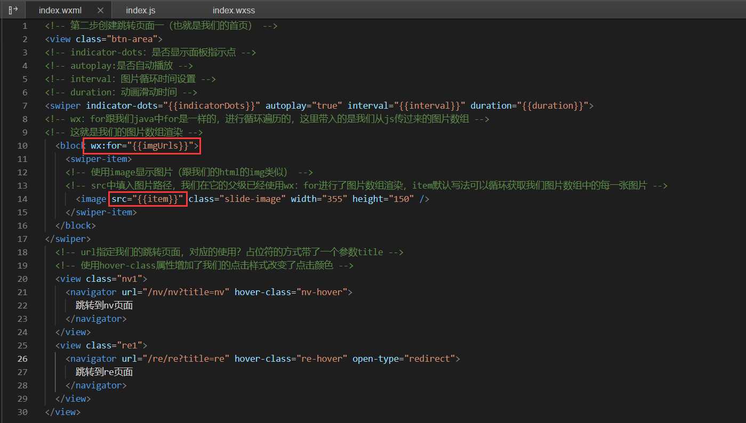Click the text 跳转到re页面
This screenshot has height=423, width=746.
(104, 372)
